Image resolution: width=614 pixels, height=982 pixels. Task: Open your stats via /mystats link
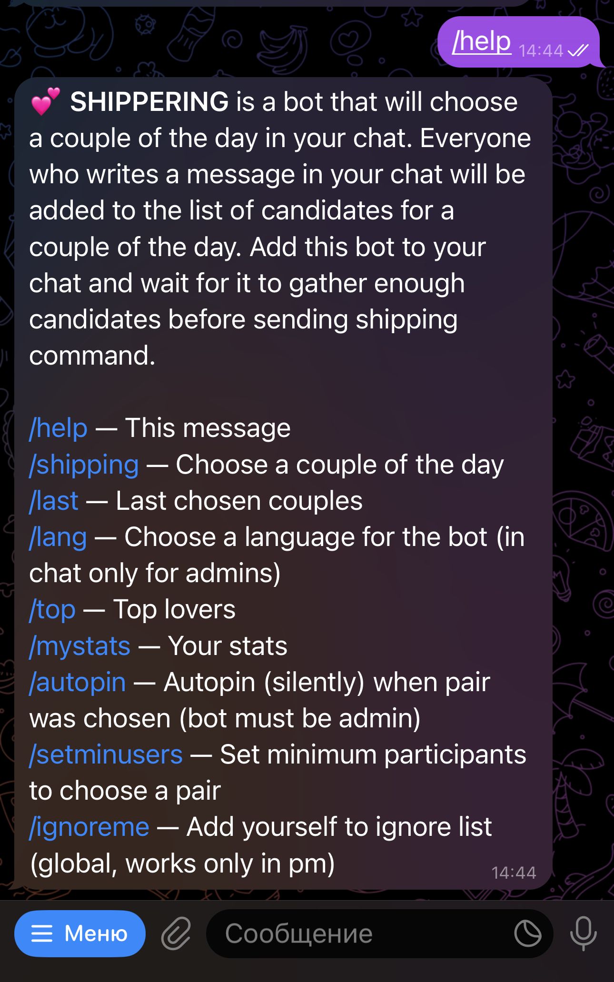[80, 645]
